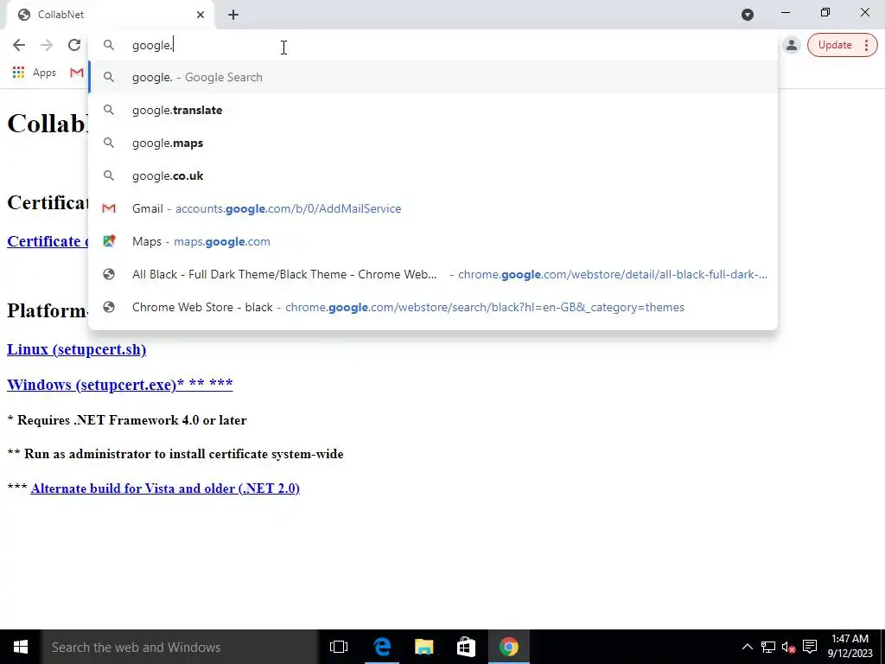Open the Microsoft Store taskbar icon
Viewport: 885px width, 664px height.
pyautogui.click(x=466, y=647)
